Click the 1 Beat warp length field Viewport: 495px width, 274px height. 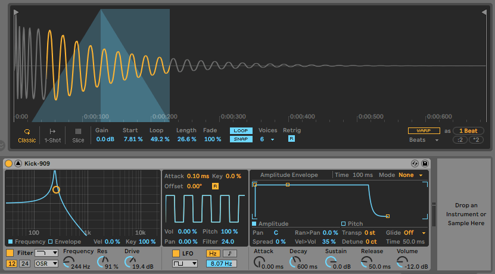pyautogui.click(x=468, y=130)
